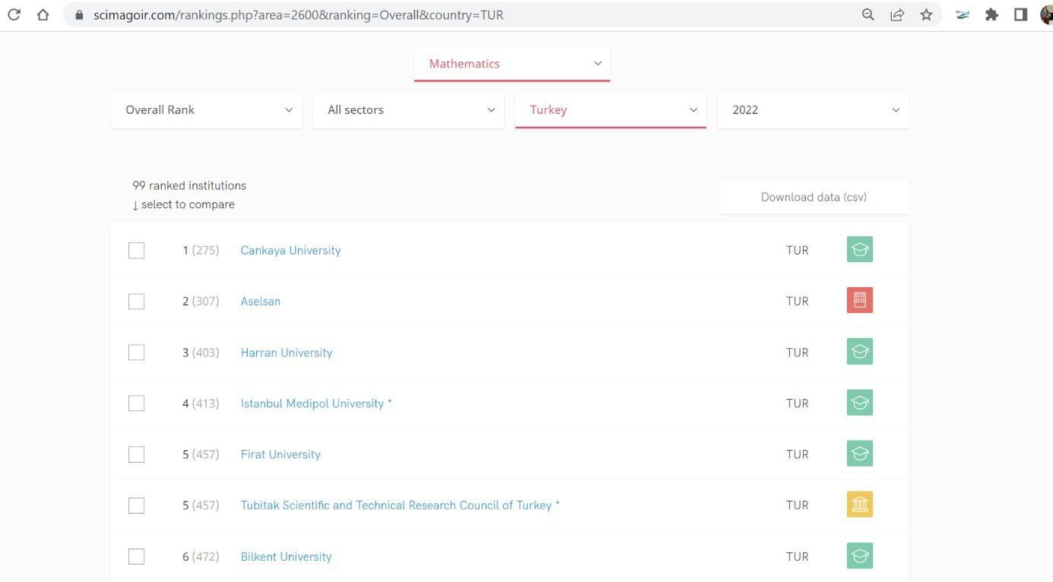Click the '99 ranked institutions' text

click(x=189, y=185)
